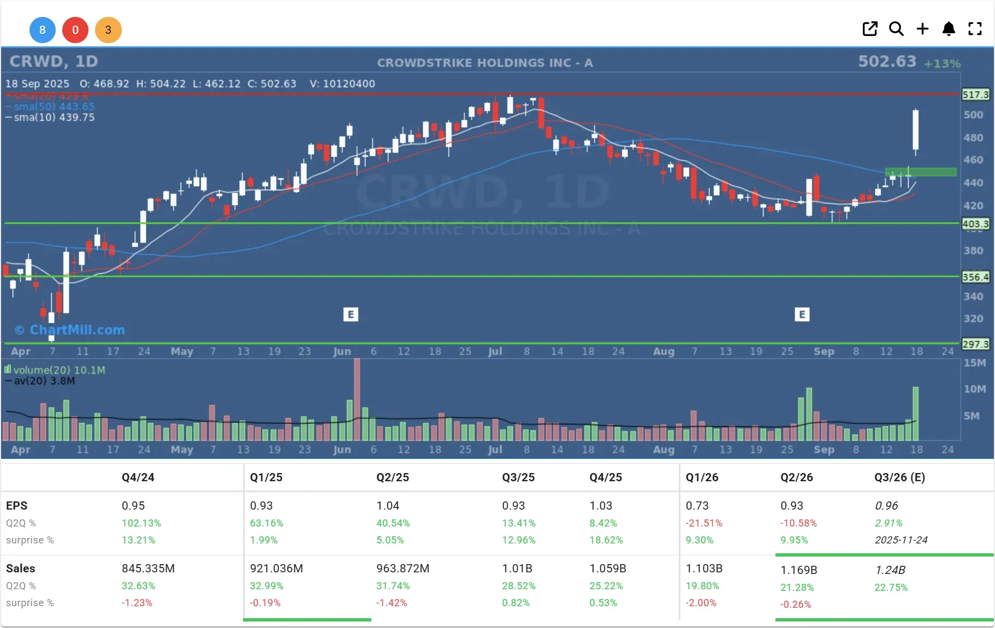Click EPS Q2Q value -10.58%
995x628 pixels.
coord(798,523)
